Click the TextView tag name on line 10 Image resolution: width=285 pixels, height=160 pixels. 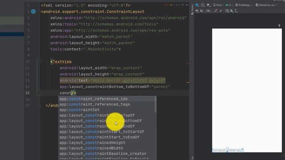[x=62, y=62]
